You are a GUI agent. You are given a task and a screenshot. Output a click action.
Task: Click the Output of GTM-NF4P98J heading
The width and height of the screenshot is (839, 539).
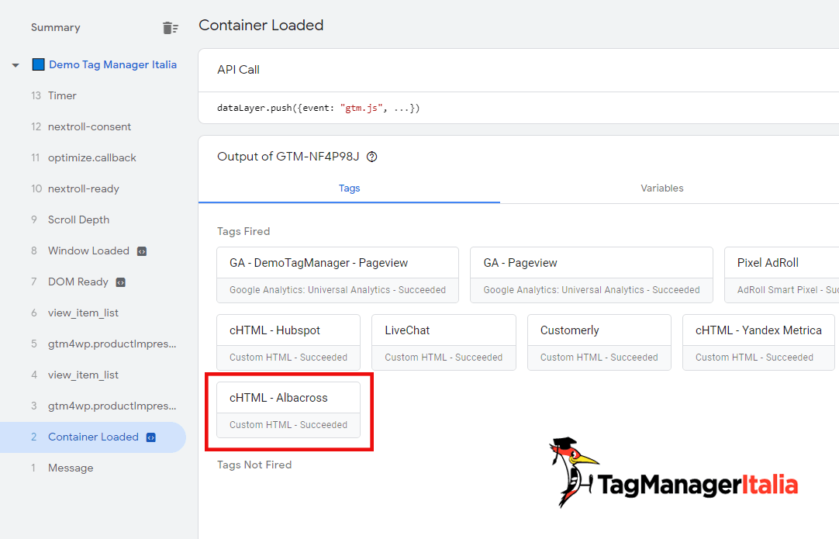(288, 157)
